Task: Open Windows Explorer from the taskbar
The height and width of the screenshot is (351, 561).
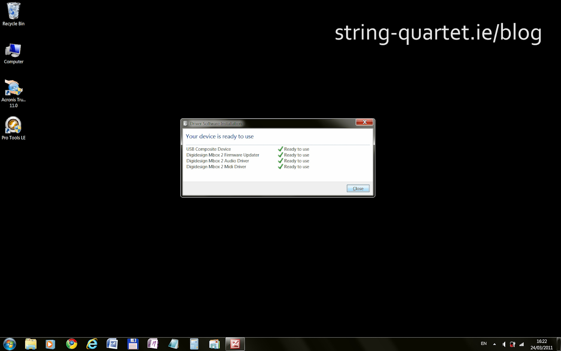Action: [31, 344]
